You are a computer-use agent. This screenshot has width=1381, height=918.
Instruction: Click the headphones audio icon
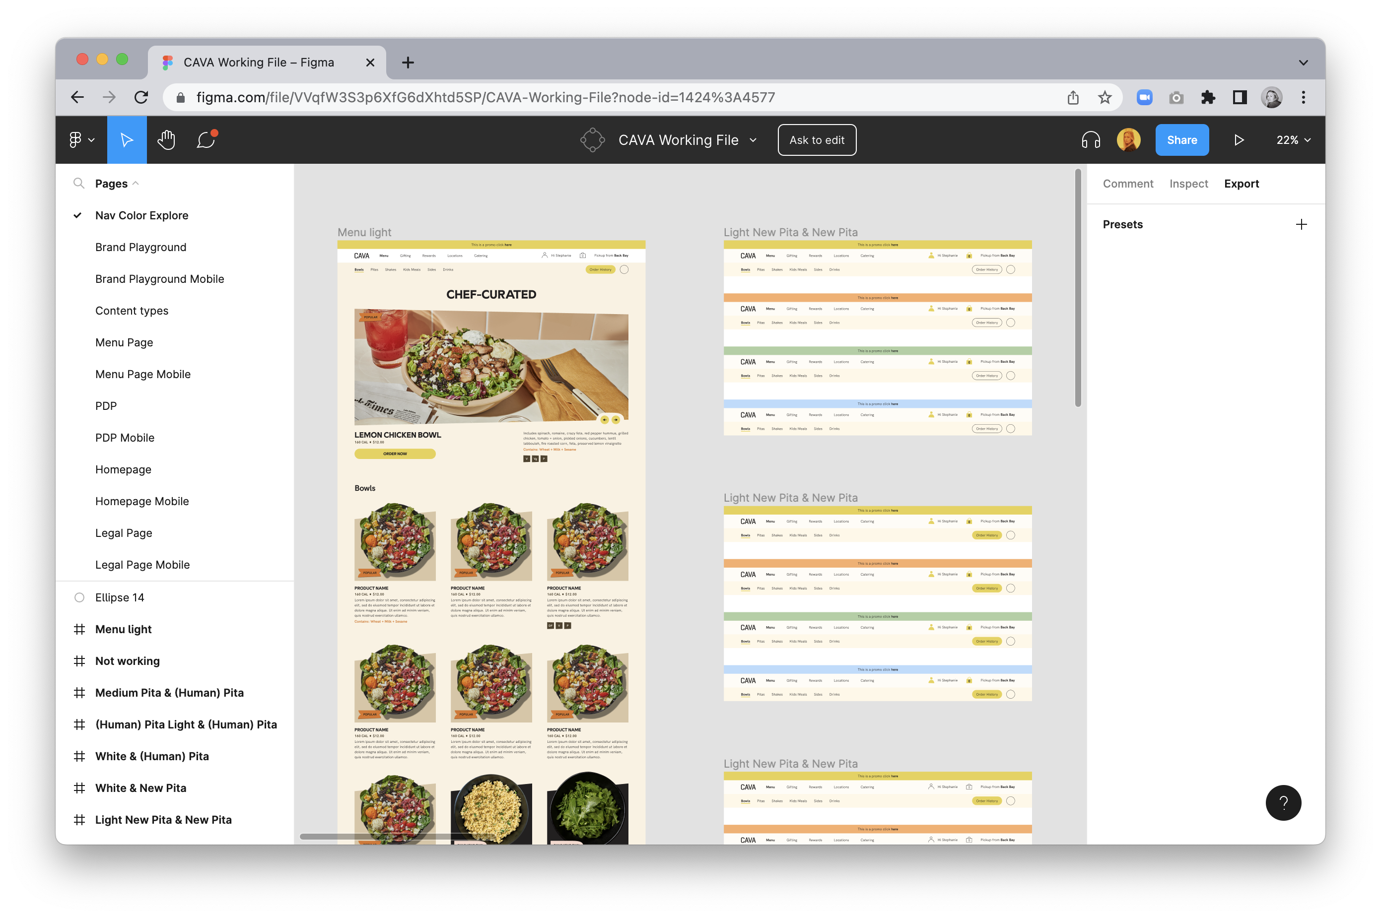(x=1090, y=140)
